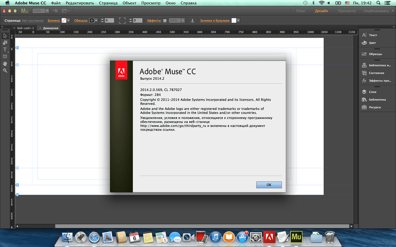Click the corner radius value field
This screenshot has width=396, height=247.
[138, 20]
